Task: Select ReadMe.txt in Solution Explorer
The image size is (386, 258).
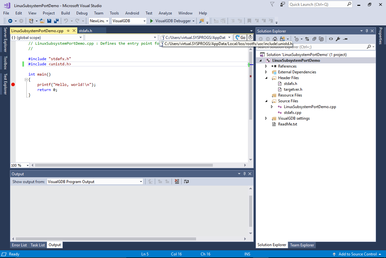Action: 287,124
